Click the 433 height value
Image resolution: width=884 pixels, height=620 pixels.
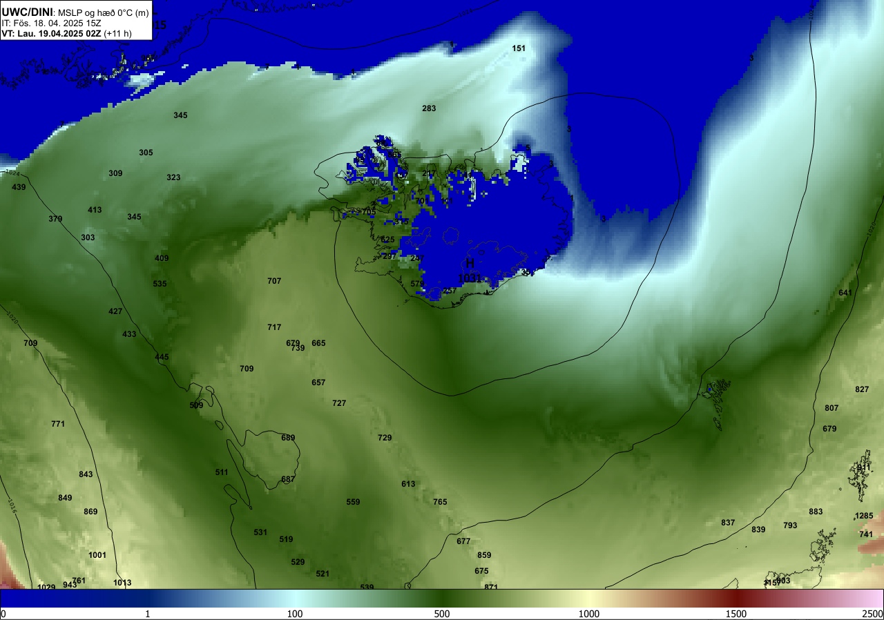(x=129, y=334)
